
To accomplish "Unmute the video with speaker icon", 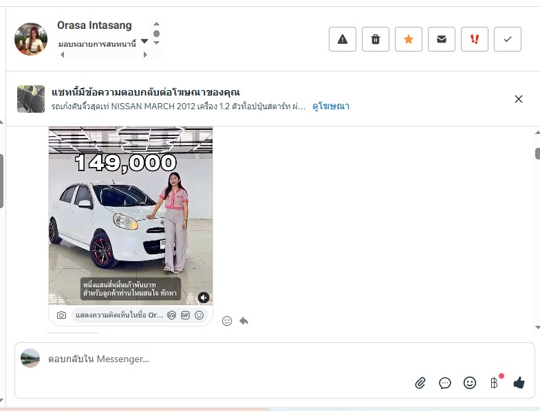I will pyautogui.click(x=204, y=298).
